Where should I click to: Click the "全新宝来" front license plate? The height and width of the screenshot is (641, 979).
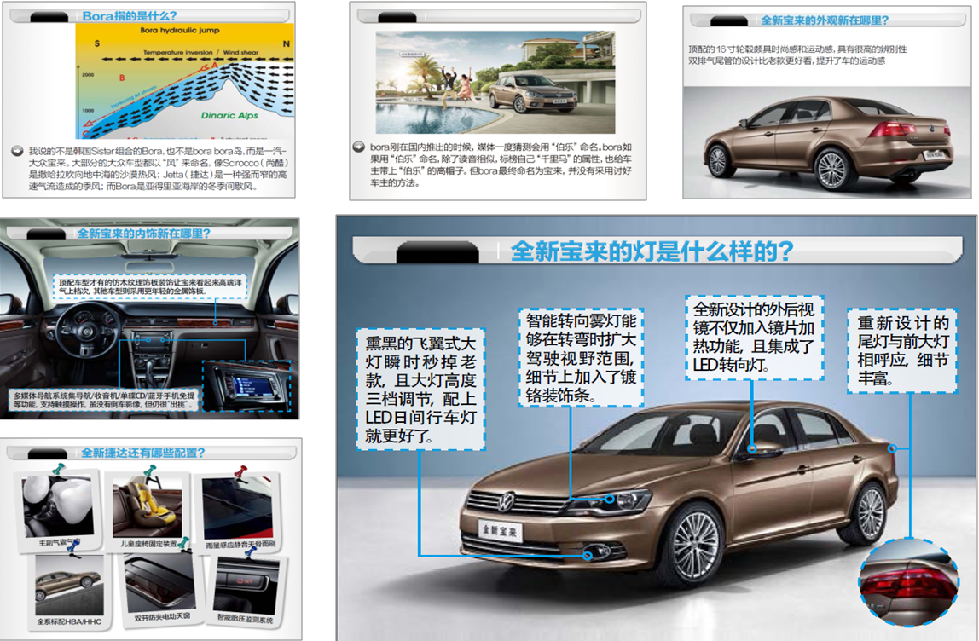click(x=500, y=531)
